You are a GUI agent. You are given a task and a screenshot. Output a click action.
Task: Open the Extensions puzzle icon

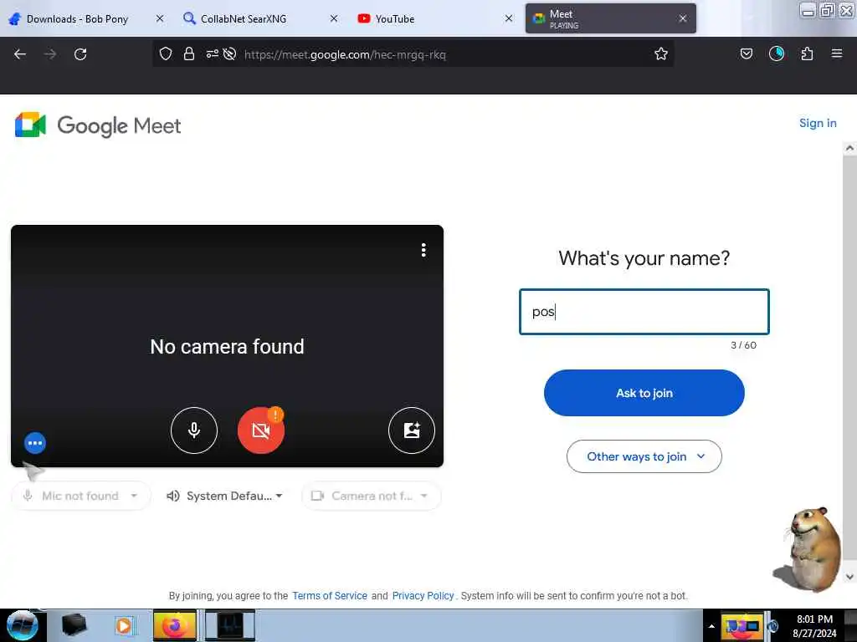point(807,53)
